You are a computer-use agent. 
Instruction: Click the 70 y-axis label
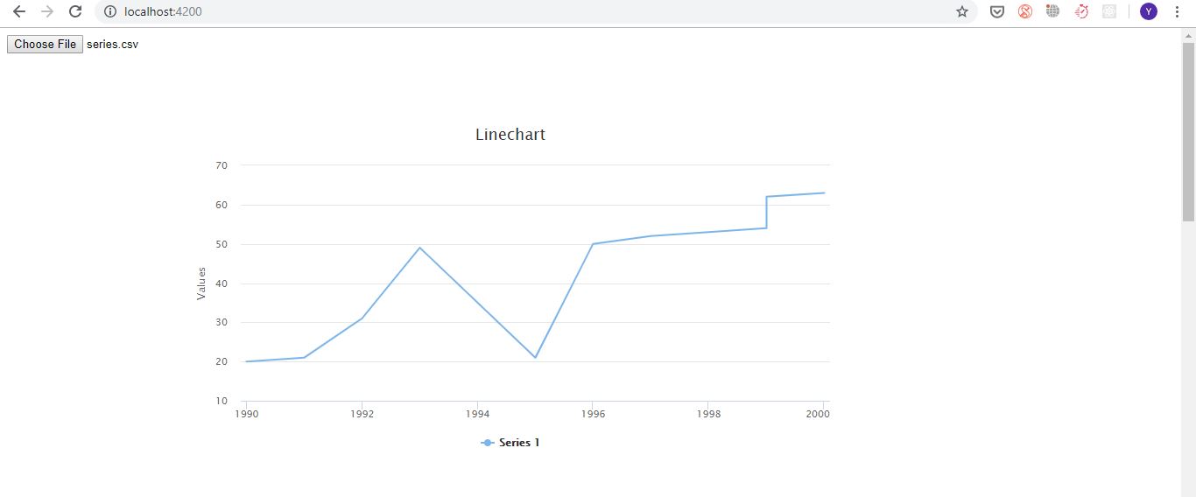point(222,165)
